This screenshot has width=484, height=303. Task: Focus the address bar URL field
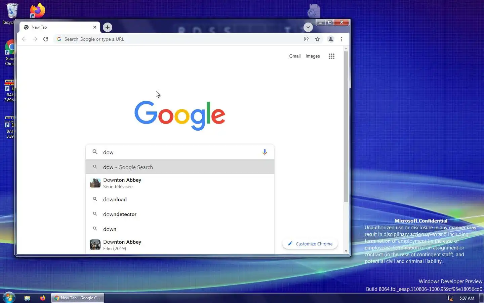[x=178, y=39]
